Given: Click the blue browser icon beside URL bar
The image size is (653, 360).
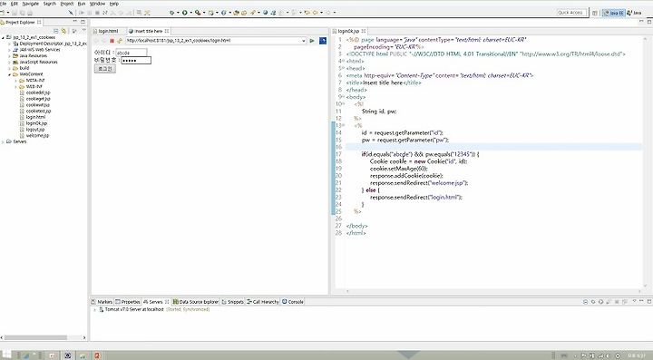Looking at the screenshot, I should (323, 41).
